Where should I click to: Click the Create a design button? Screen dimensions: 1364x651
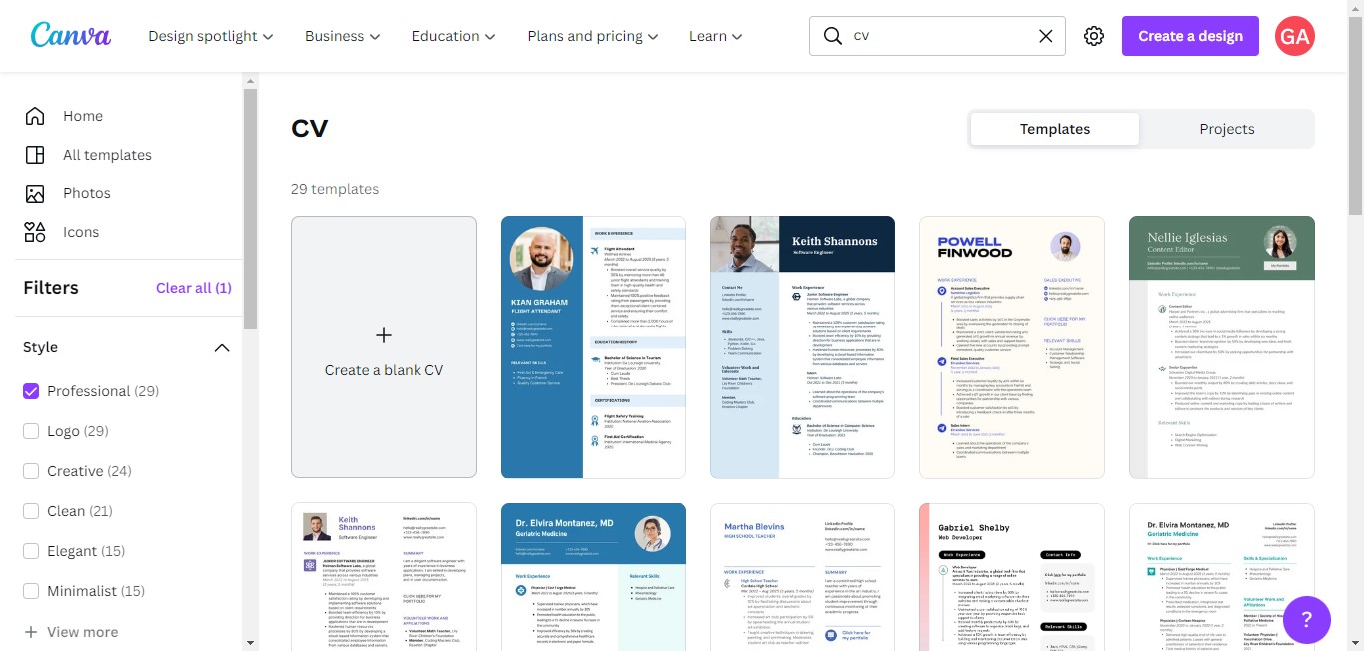tap(1189, 36)
